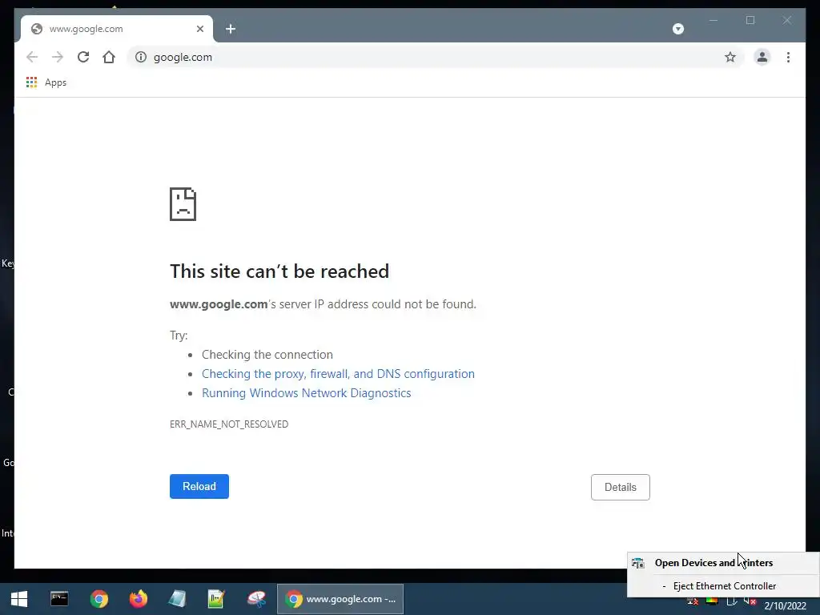Click the sad page error icon
Screen dimensions: 820x615
(x=183, y=204)
